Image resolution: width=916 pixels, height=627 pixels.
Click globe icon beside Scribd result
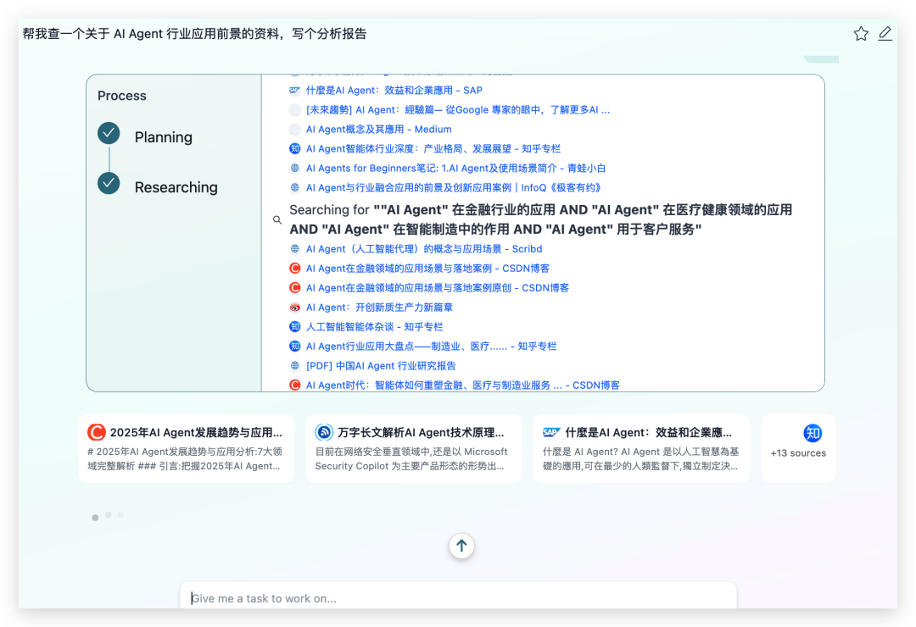tap(295, 249)
